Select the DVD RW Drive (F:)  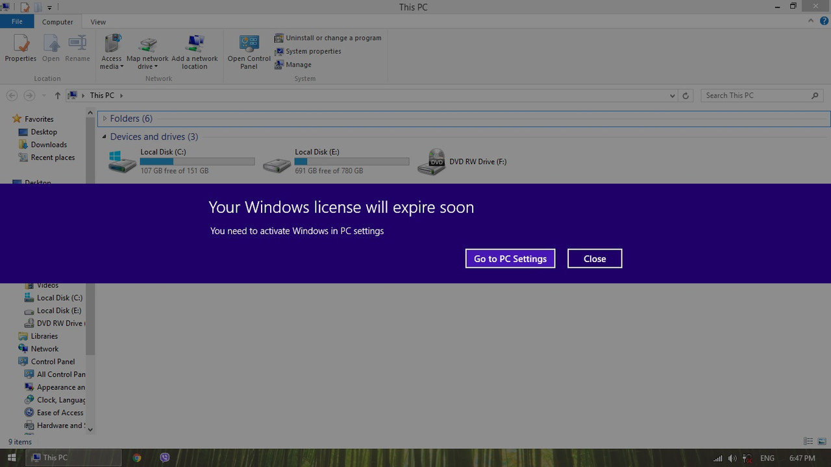(462, 162)
